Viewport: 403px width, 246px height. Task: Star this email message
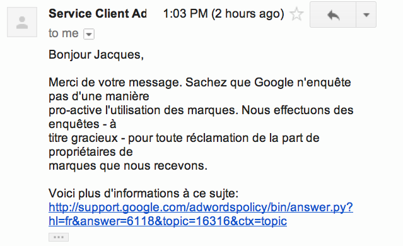tap(296, 14)
